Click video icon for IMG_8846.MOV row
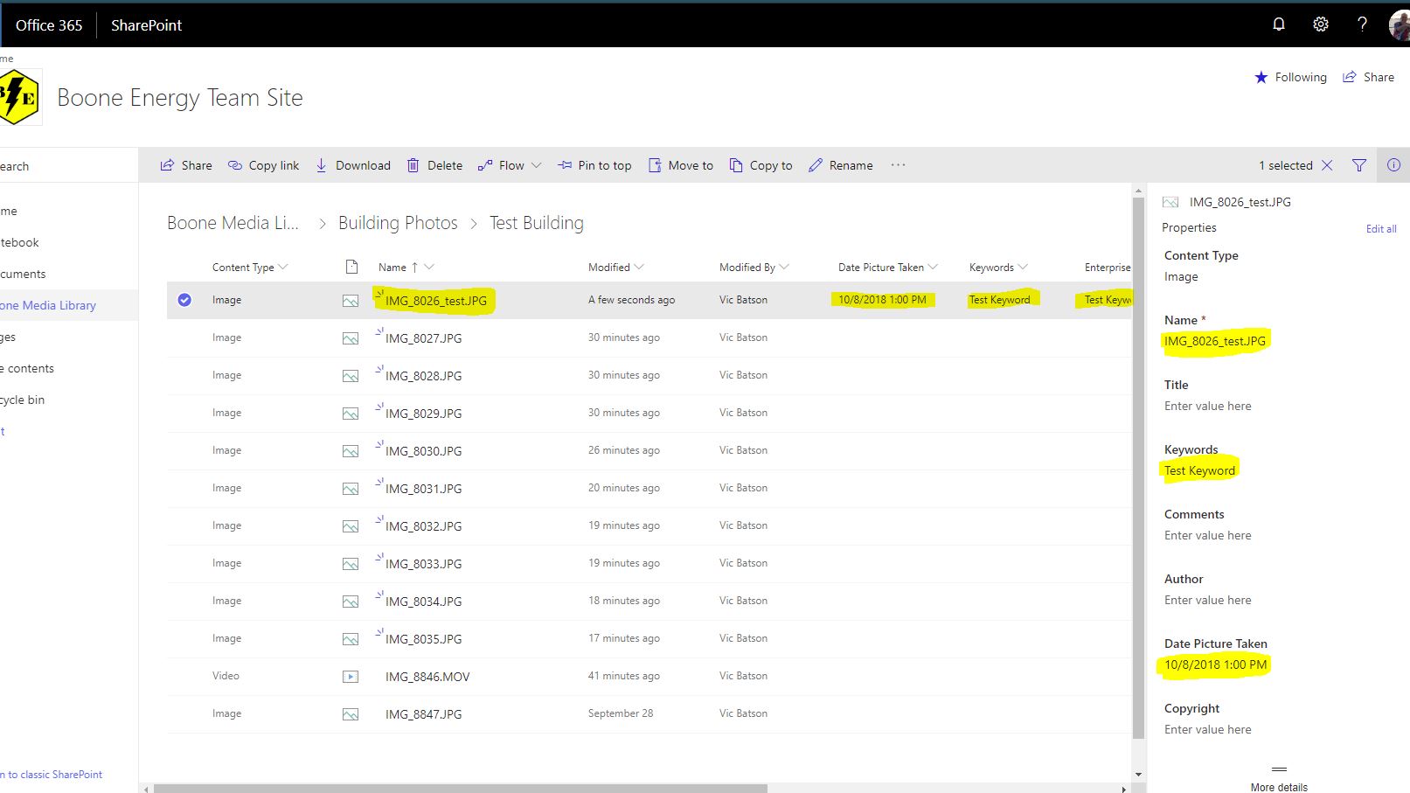Viewport: 1410px width, 793px height. pos(351,677)
